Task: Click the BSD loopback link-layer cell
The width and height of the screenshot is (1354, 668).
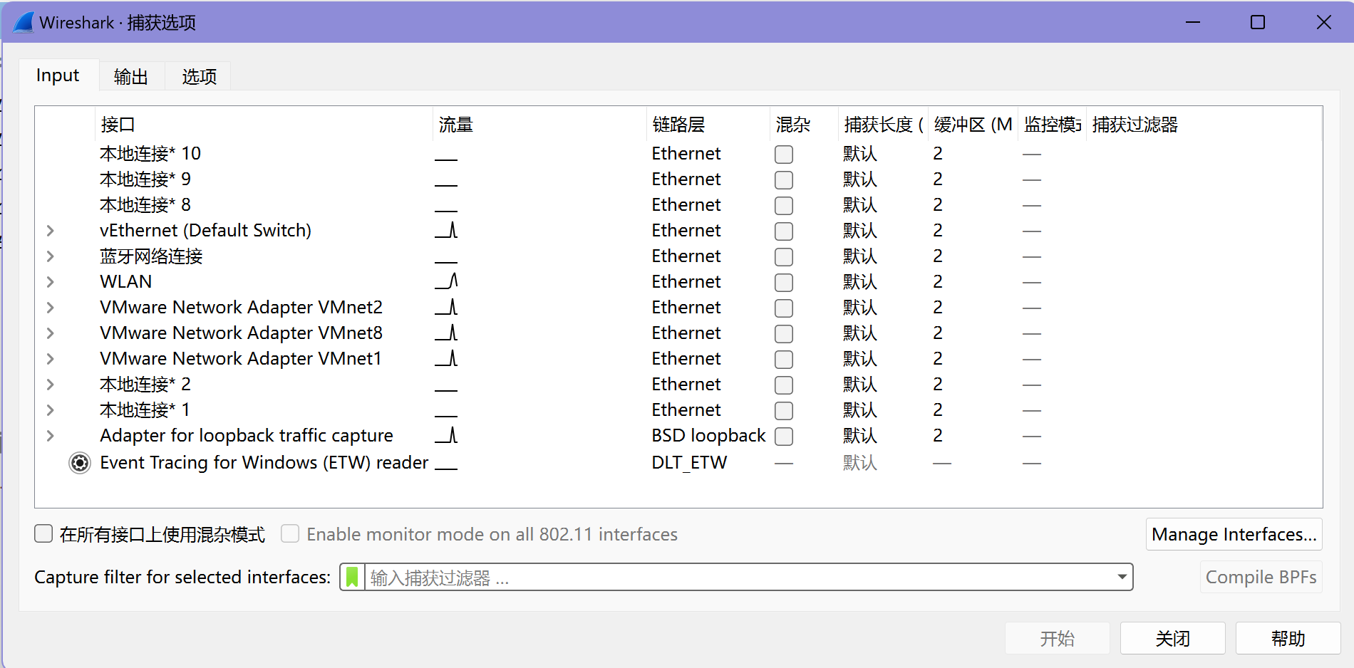Action: tap(708, 436)
